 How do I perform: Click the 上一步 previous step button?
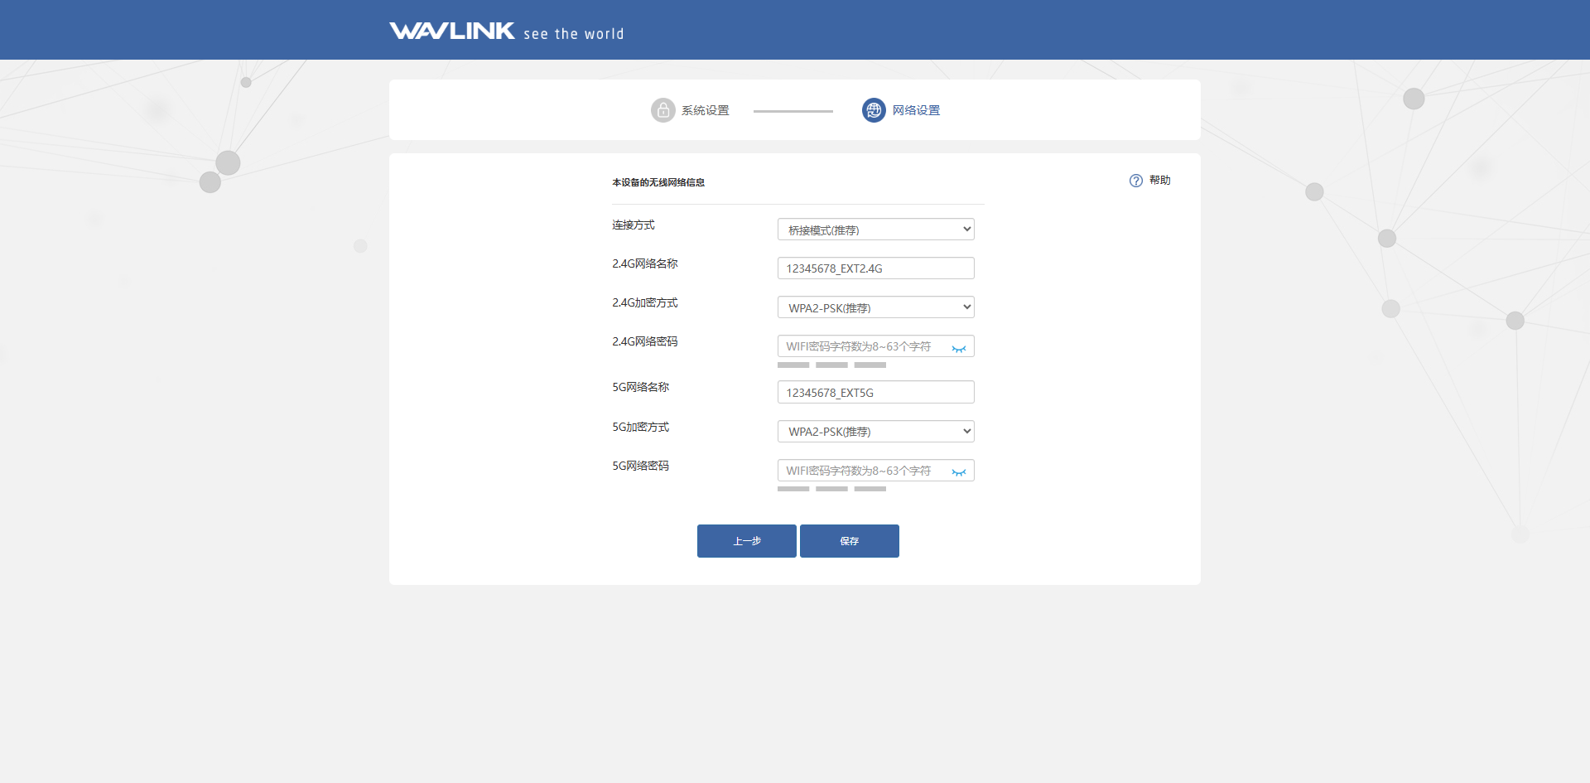tap(747, 541)
